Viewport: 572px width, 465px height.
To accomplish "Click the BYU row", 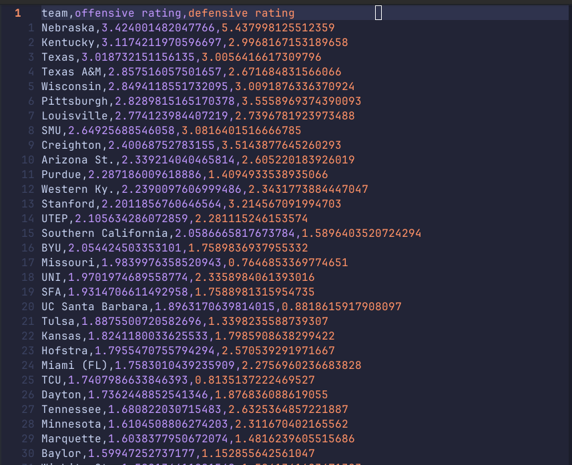I will click(175, 248).
